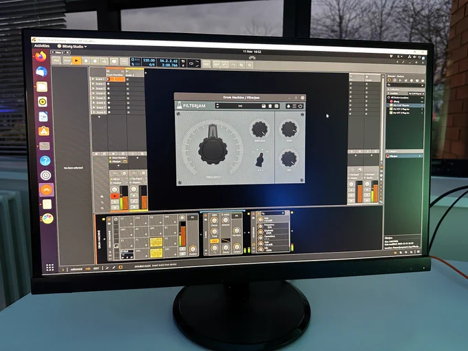
Task: Toggle the overdub button in transport
Action: tap(114, 61)
